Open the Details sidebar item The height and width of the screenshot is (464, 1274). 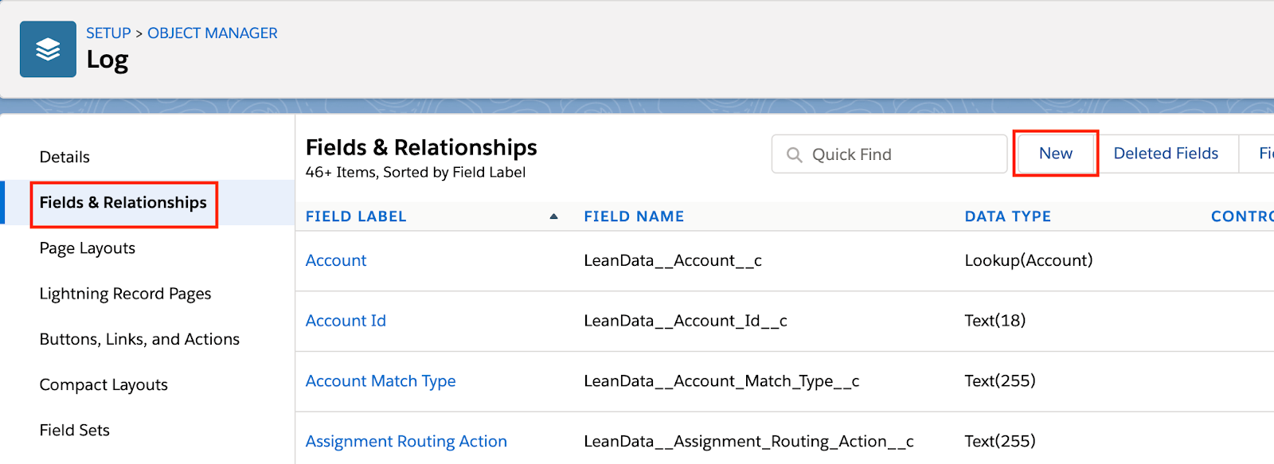[x=64, y=157]
